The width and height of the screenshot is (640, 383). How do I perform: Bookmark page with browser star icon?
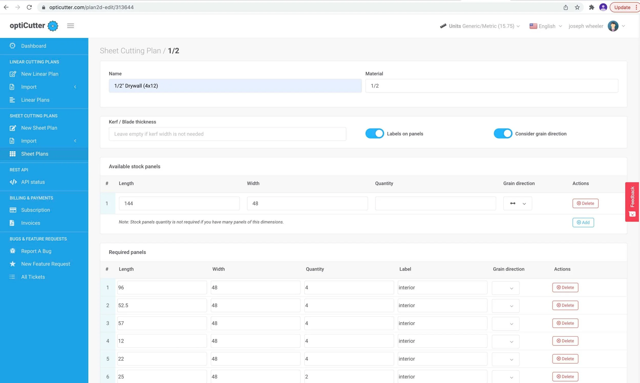(577, 7)
